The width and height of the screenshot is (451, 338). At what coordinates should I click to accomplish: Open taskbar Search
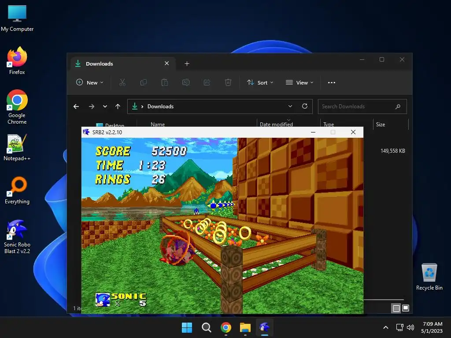click(x=206, y=327)
